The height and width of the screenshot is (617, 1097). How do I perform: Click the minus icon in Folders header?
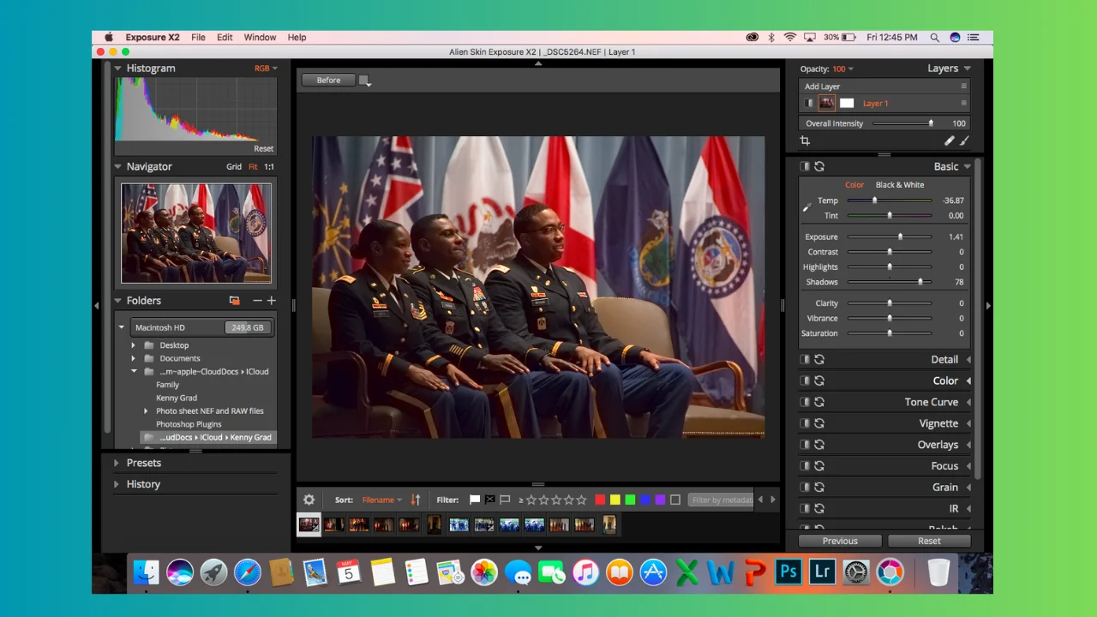(257, 301)
